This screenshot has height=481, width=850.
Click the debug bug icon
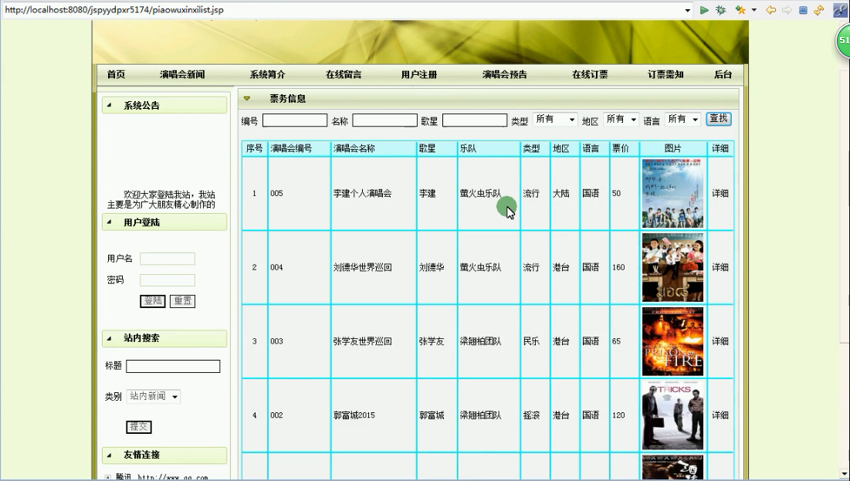[x=720, y=10]
